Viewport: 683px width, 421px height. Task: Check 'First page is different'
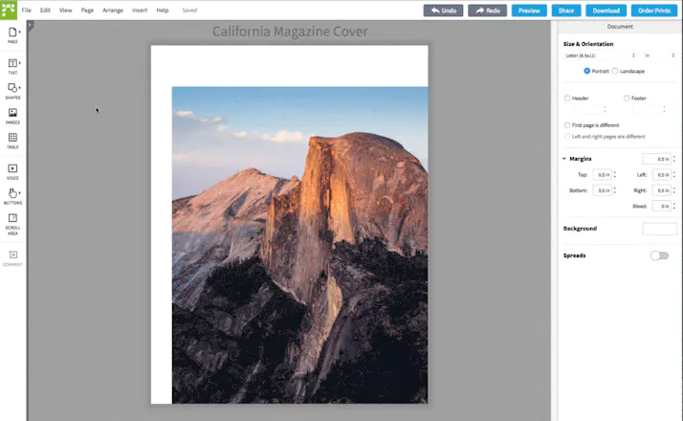click(567, 125)
